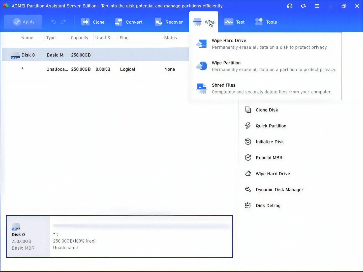The image size is (363, 272).
Task: Choose Wipe Partition from dropdown menu
Action: point(265,66)
